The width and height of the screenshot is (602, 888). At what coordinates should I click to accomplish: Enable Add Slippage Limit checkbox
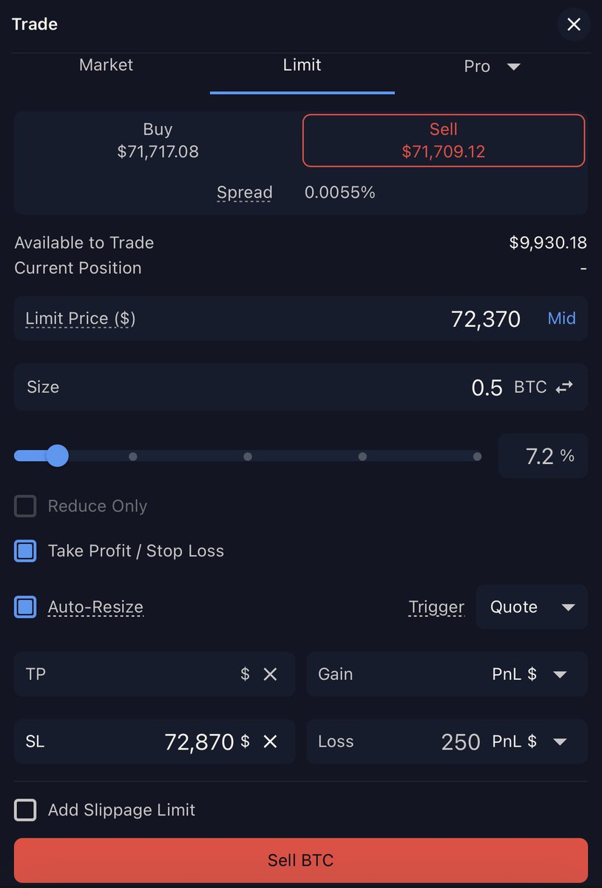coord(25,810)
